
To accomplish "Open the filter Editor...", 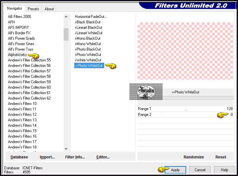I will [x=103, y=157].
